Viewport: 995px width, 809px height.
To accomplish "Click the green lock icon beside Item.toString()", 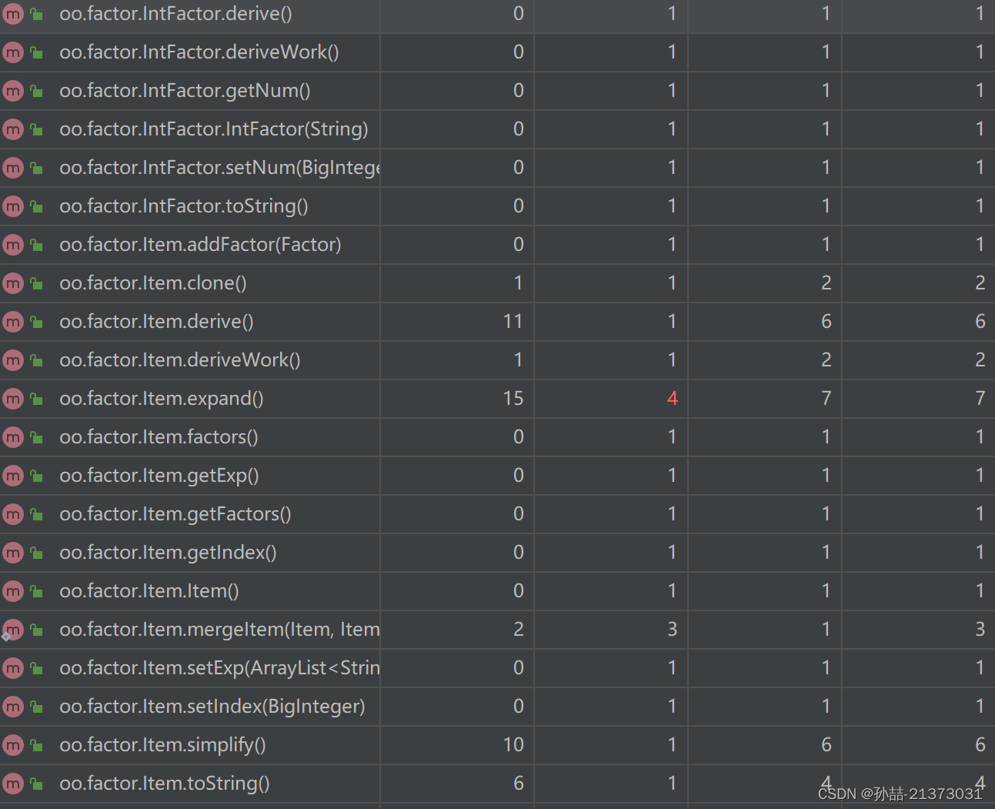I will tap(36, 784).
